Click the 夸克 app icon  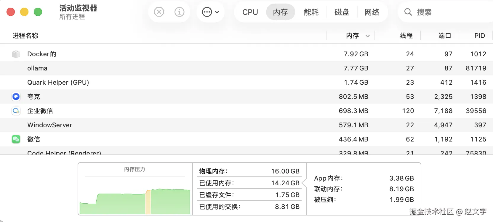click(16, 96)
